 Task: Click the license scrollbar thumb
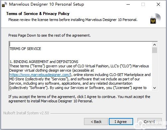(x=154, y=50)
